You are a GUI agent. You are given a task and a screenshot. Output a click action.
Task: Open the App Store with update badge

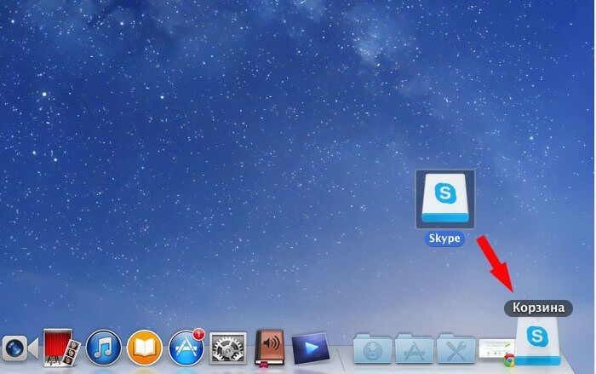(186, 348)
